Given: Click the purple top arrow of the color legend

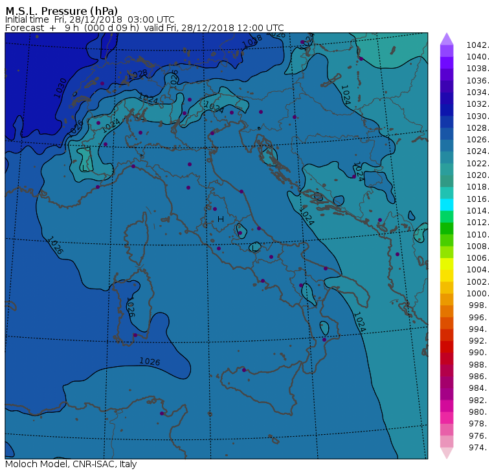Looking at the screenshot, I should pos(447,39).
